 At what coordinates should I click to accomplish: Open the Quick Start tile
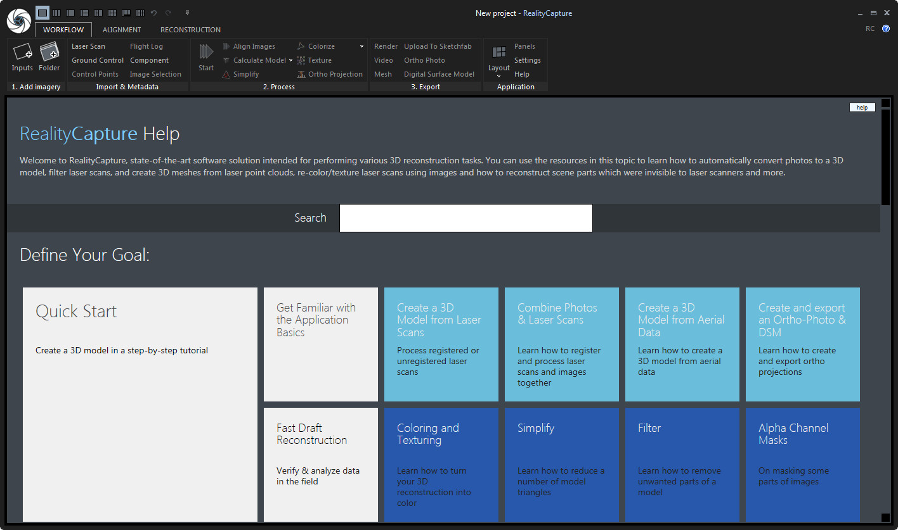(140, 405)
